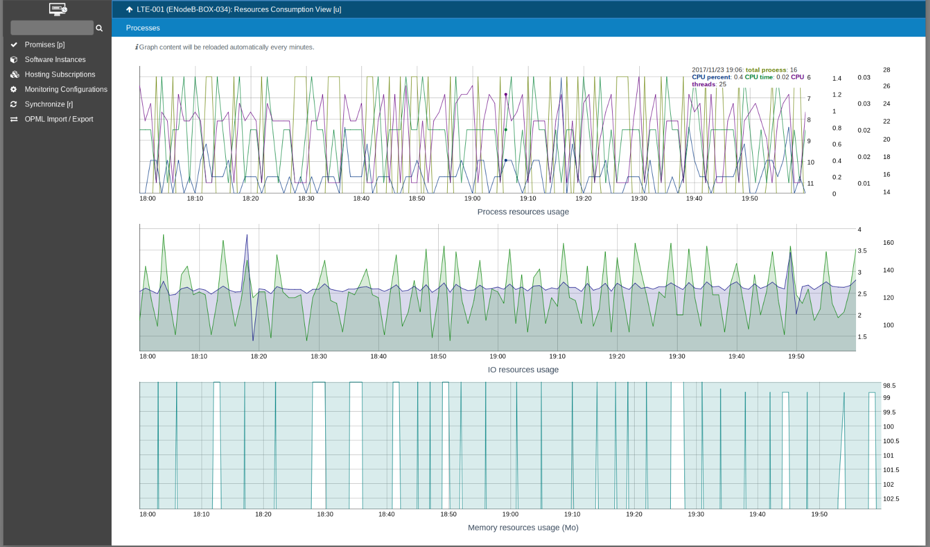930x547 pixels.
Task: Click the 100.5 axis value on memory chart
Action: coord(891,441)
